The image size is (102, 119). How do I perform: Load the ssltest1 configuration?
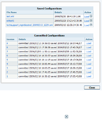[87, 21]
